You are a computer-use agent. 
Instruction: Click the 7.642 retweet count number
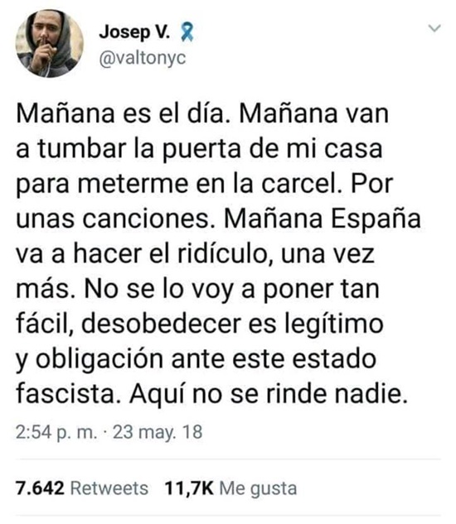(x=40, y=488)
